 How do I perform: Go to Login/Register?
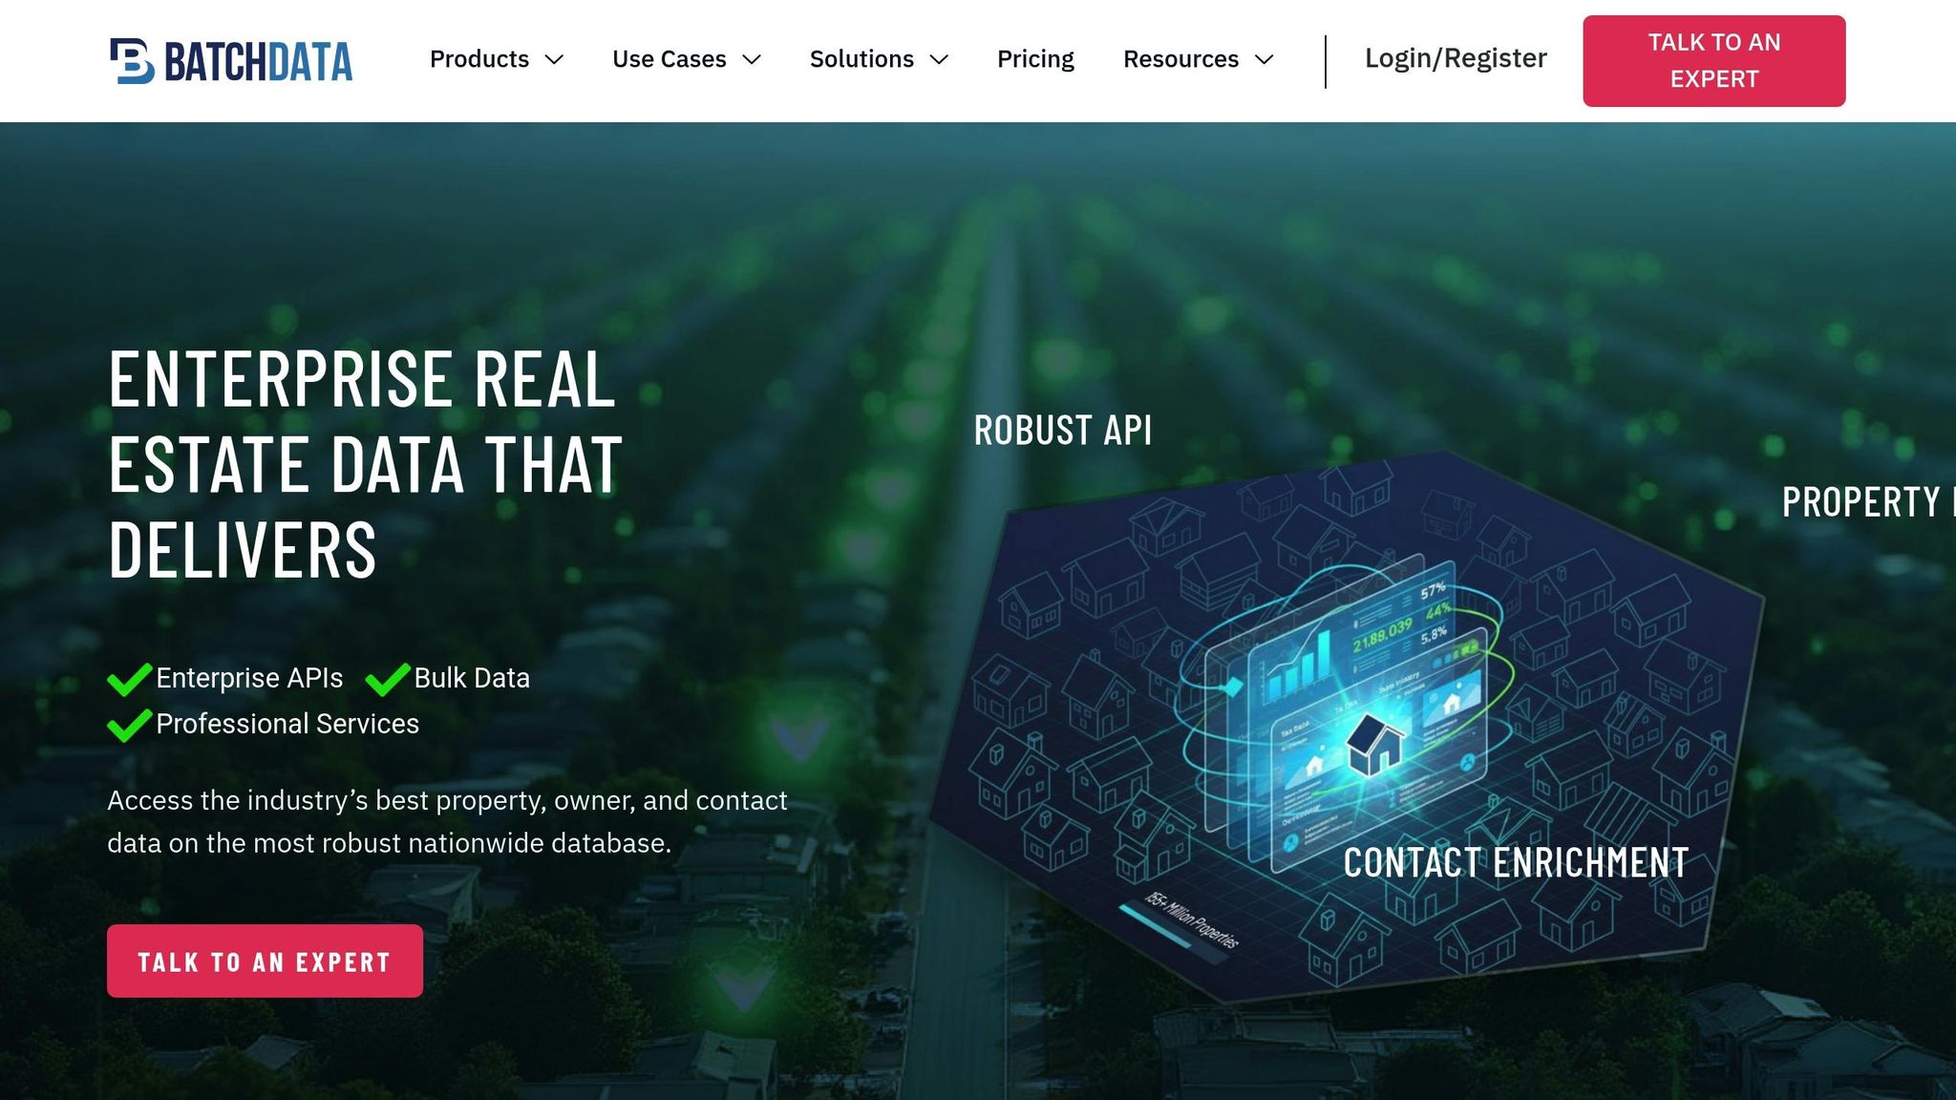pyautogui.click(x=1456, y=59)
